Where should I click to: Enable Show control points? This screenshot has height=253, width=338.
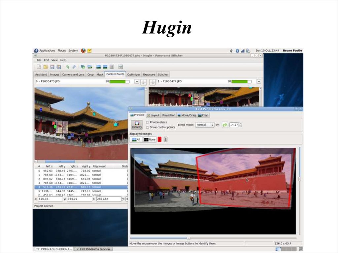coord(147,127)
